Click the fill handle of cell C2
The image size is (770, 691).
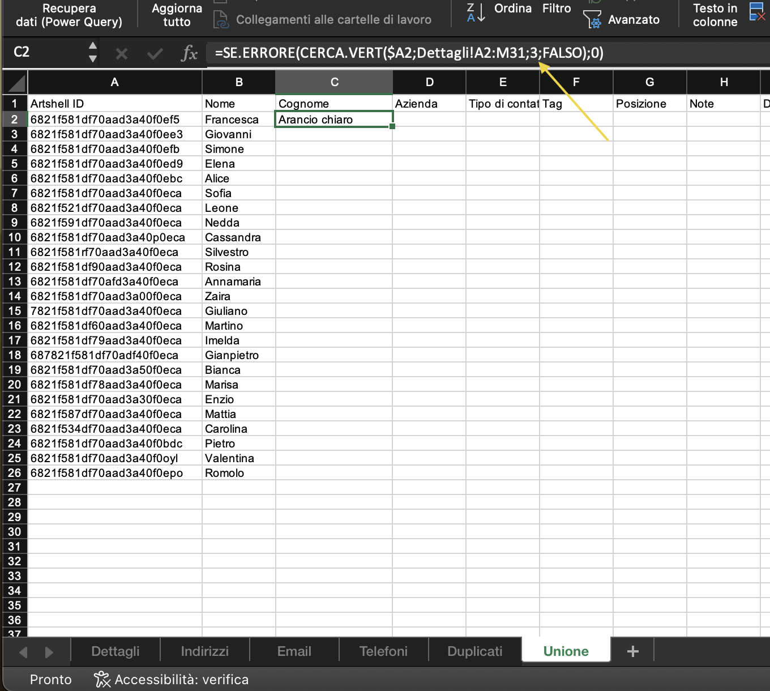tap(392, 126)
